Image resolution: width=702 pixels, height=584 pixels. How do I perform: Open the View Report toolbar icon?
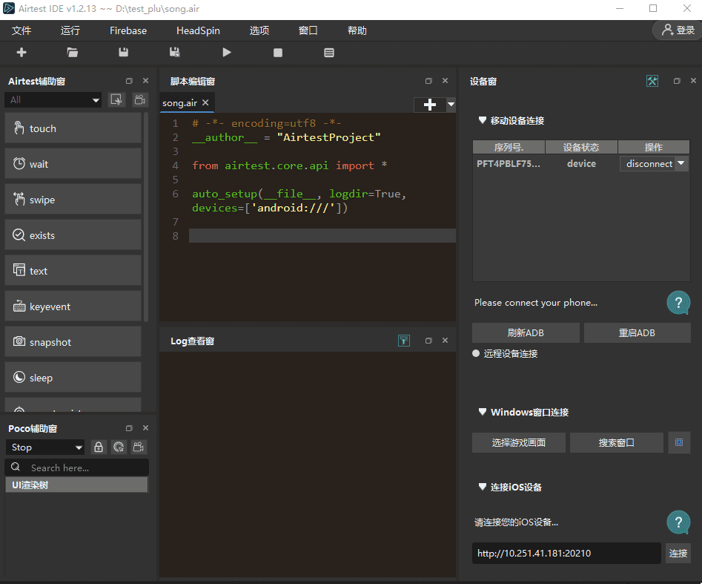click(329, 53)
